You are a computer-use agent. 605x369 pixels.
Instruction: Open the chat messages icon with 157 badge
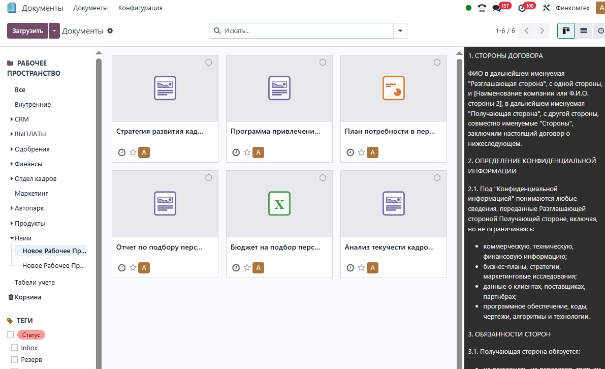point(497,8)
